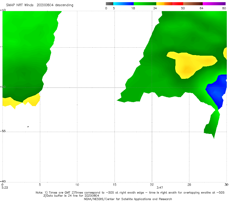
Task: Click the title text 'SMAP NRT Winds 20200804 descending'
Action: [x=40, y=5]
